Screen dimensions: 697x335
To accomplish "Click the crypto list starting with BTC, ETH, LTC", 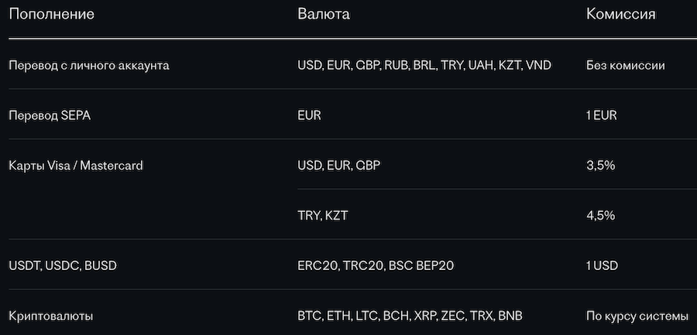I will pyautogui.click(x=410, y=316).
